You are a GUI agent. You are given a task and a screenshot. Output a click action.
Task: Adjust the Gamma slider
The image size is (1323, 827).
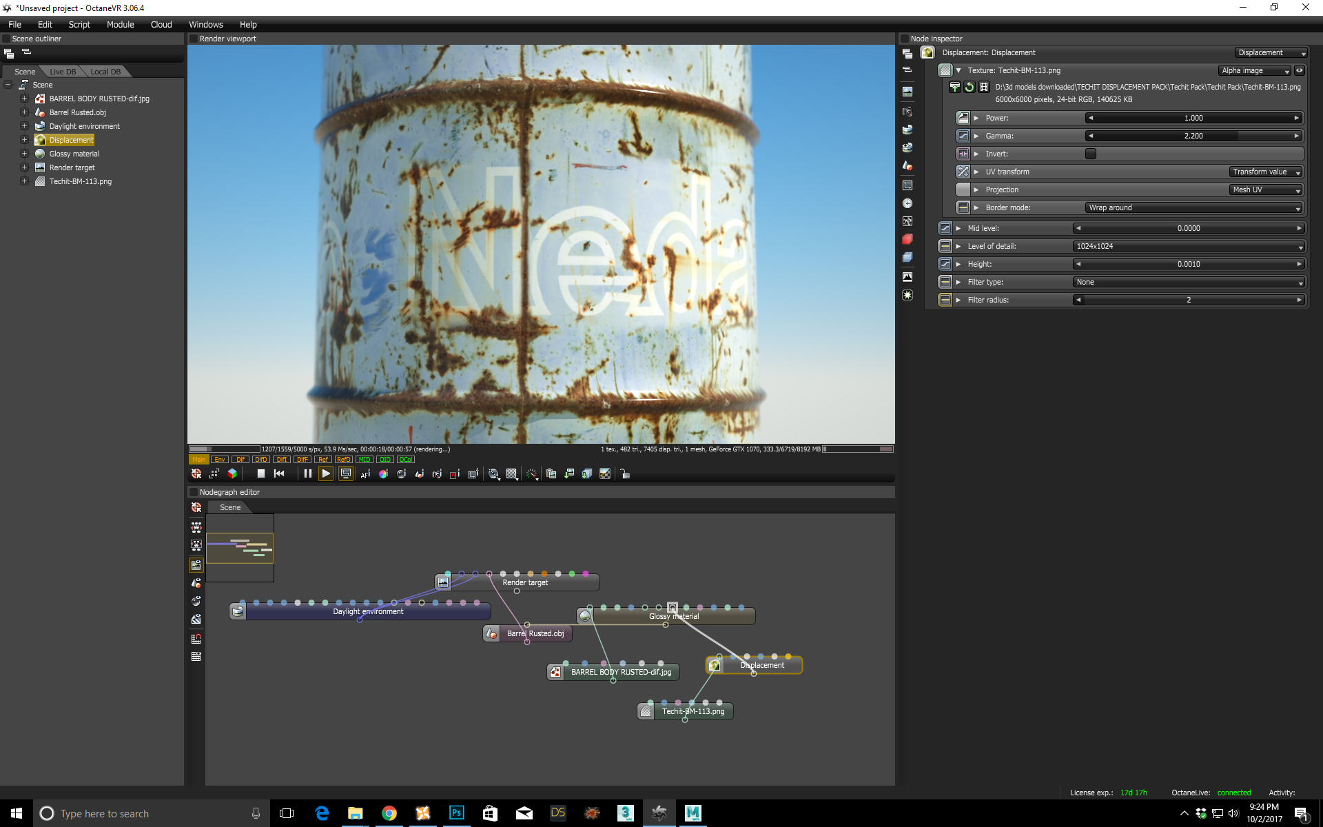click(1193, 136)
